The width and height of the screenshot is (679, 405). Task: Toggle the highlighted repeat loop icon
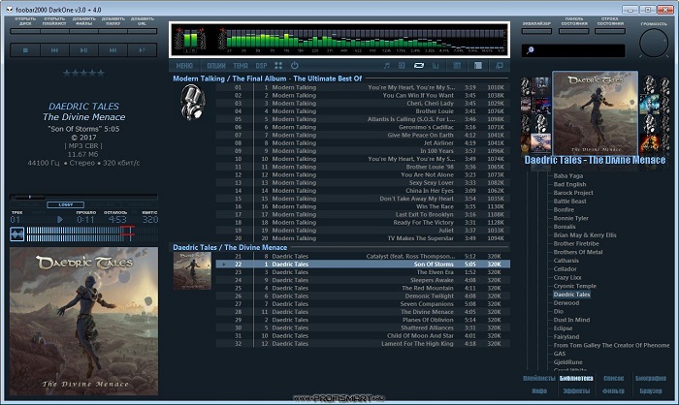pos(419,65)
